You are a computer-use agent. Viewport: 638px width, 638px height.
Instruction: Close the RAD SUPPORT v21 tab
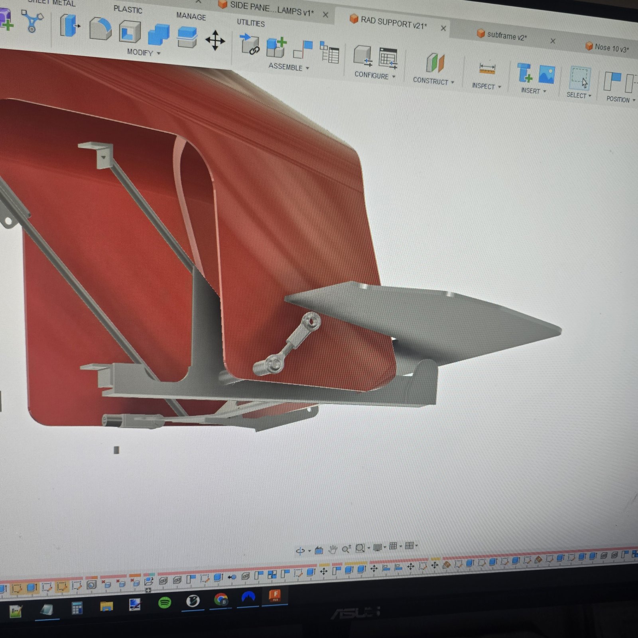[x=443, y=28]
